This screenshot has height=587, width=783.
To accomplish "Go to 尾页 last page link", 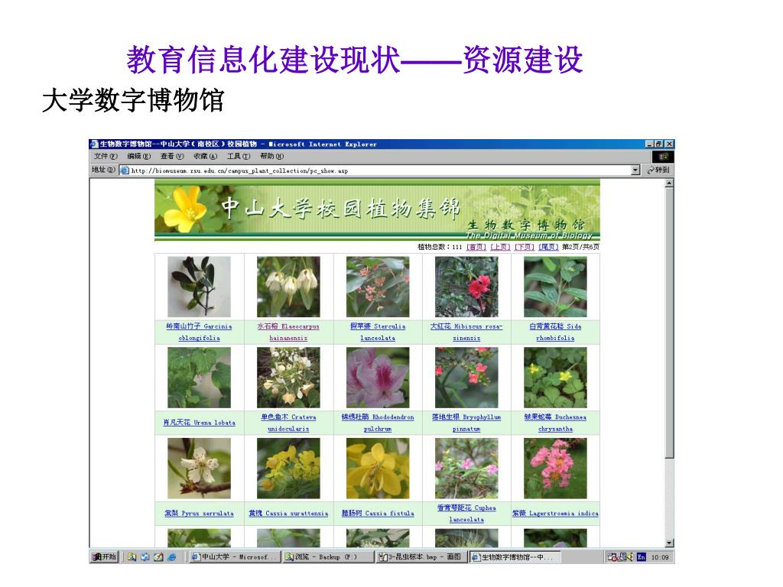I will point(547,247).
